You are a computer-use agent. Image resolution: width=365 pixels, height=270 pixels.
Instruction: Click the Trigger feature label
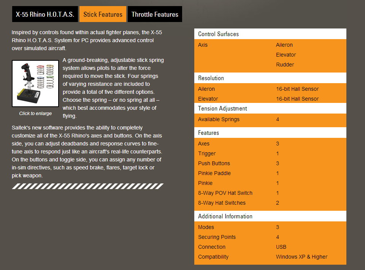tap(207, 153)
